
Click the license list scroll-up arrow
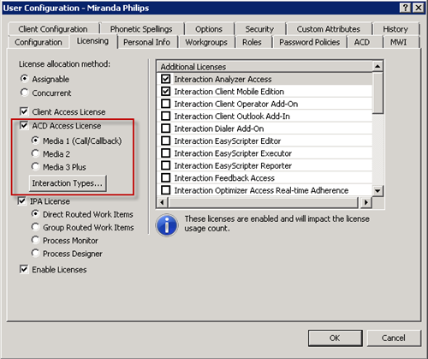coord(377,67)
